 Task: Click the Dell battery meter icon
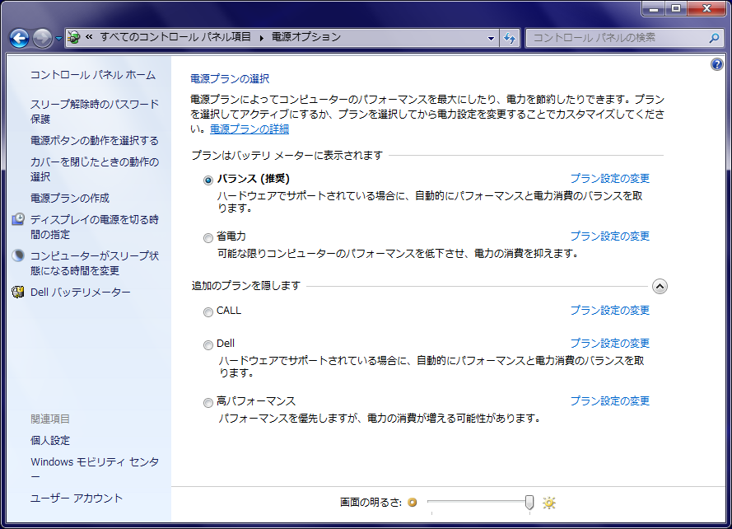pyautogui.click(x=18, y=292)
